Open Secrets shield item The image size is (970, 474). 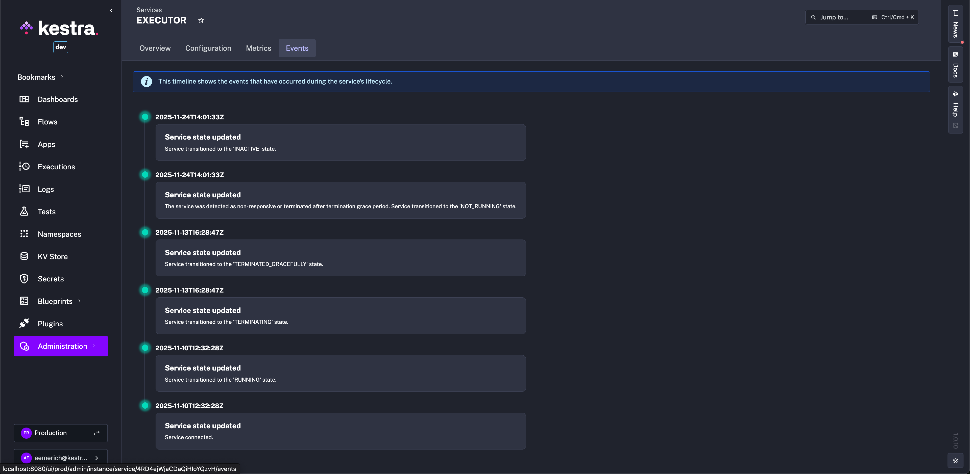click(x=24, y=279)
